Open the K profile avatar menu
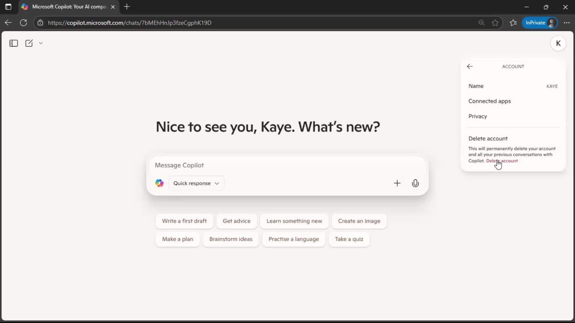575x323 pixels. tap(558, 43)
